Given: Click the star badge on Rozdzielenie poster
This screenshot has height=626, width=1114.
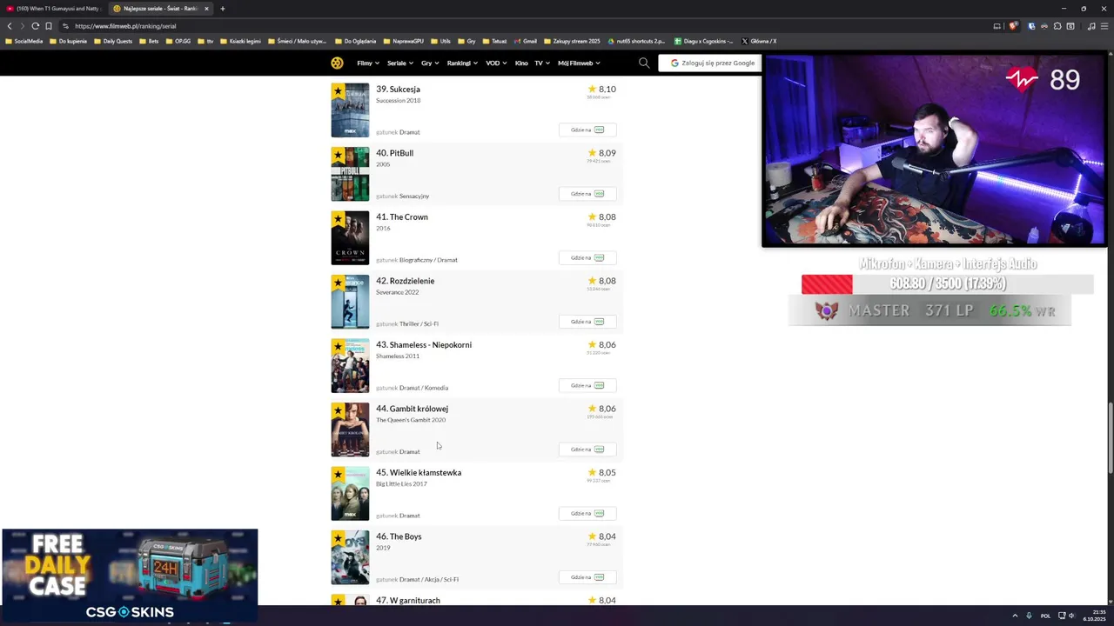Looking at the screenshot, I should tap(338, 282).
